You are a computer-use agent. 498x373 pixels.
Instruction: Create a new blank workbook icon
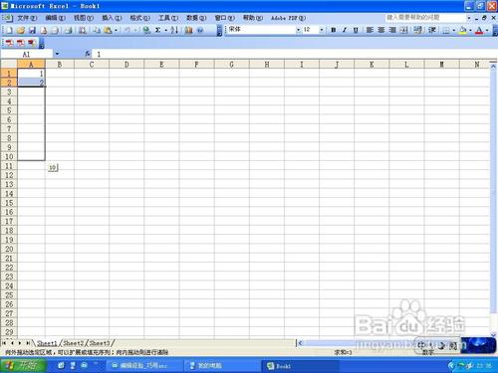(x=9, y=30)
